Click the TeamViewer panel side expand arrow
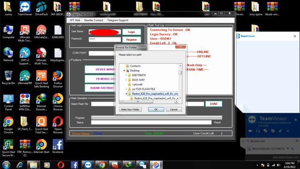 tap(243, 141)
